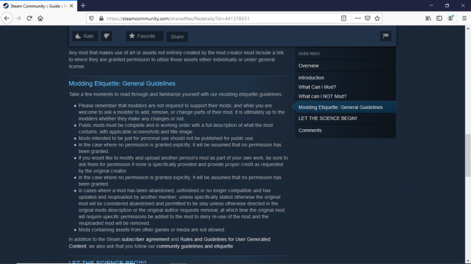Click scrollbar up arrow

pos(468,29)
